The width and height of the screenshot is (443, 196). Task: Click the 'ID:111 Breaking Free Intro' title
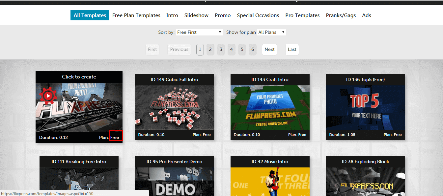click(79, 162)
